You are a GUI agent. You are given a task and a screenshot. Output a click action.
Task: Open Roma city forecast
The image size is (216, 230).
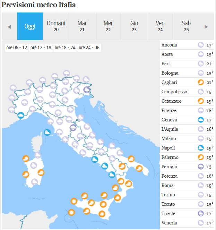pos(167,186)
